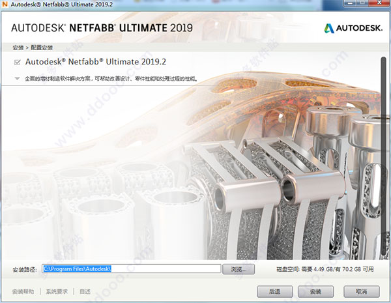Start installation with 安装 button
The image size is (391, 303).
(315, 291)
